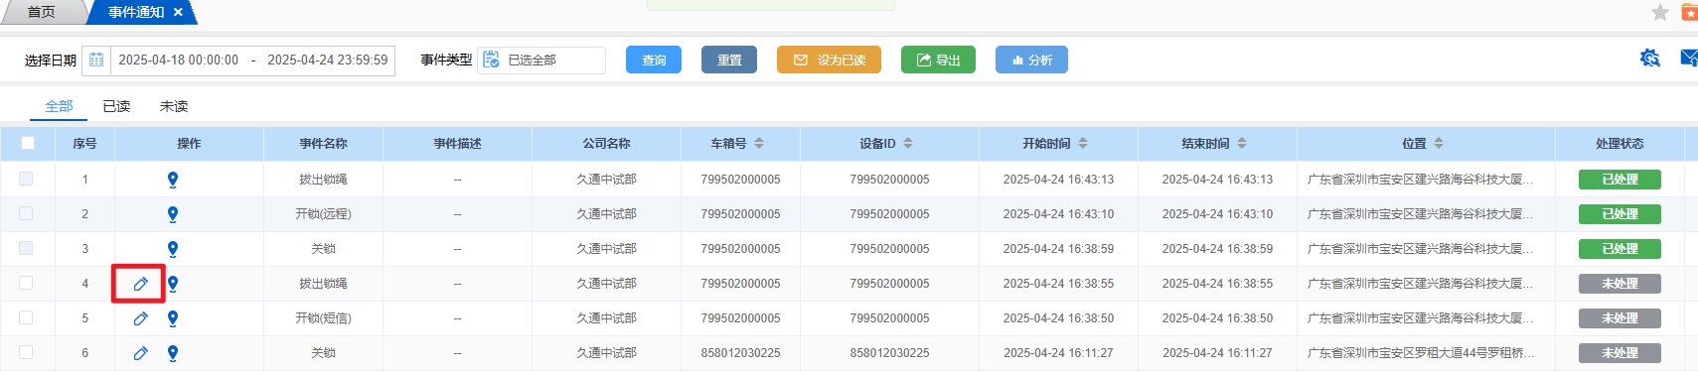The height and width of the screenshot is (372, 1698).
Task: Sort by 开始时间 column arrows
Action: (1083, 144)
